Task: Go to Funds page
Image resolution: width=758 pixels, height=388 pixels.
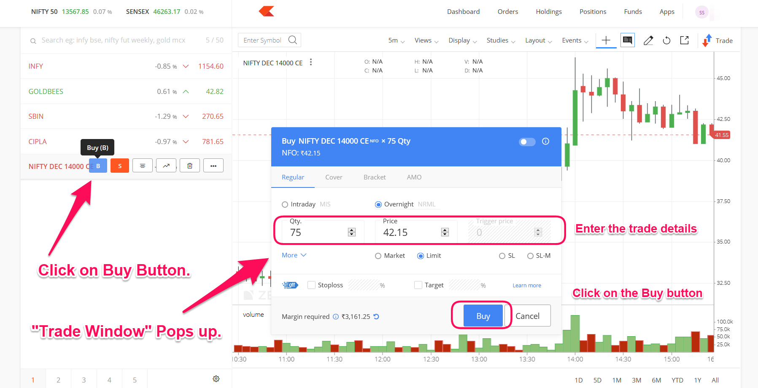Action: (633, 12)
